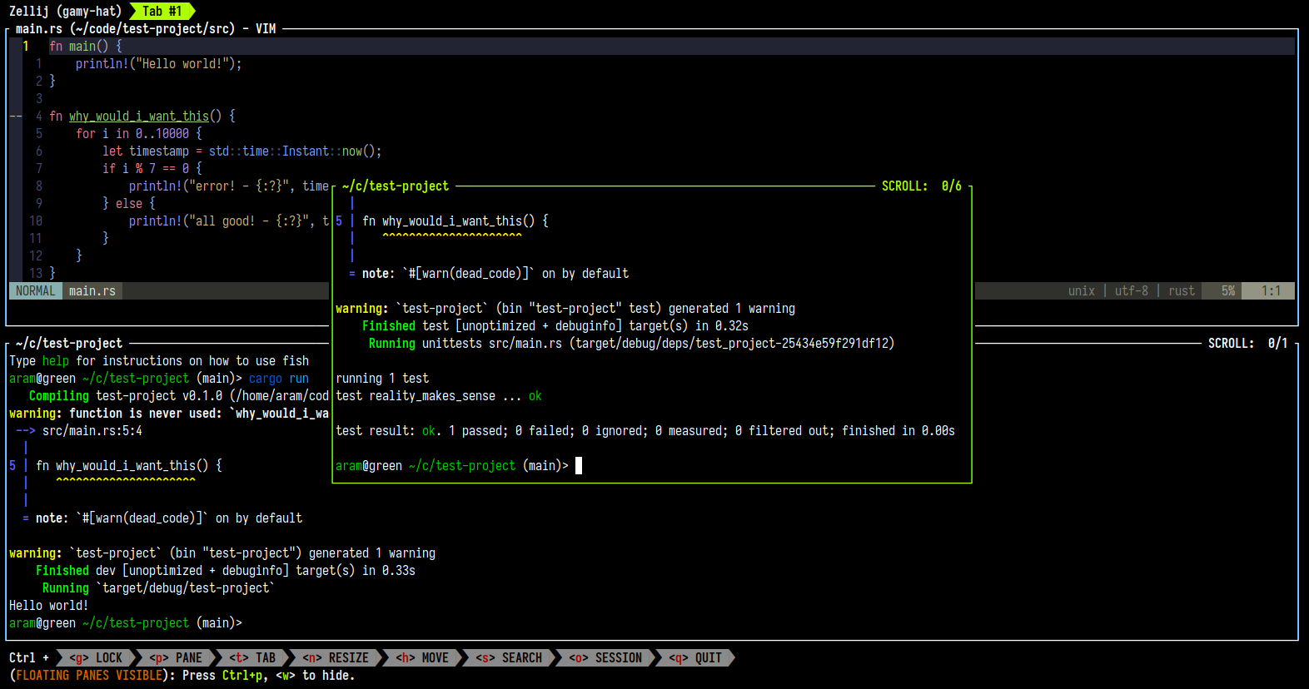
Task: Click the floating pane shell prompt cursor
Action: [x=579, y=465]
